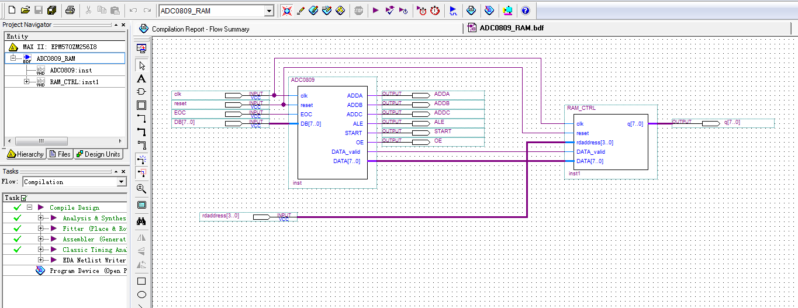Toggle the partial line selection tool
Screen dimensions: 798x308
pyautogui.click(x=141, y=172)
